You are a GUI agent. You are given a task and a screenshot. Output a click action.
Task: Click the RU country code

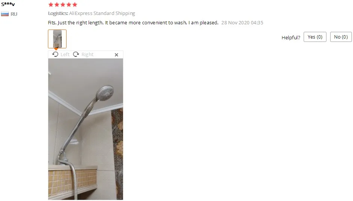[14, 14]
